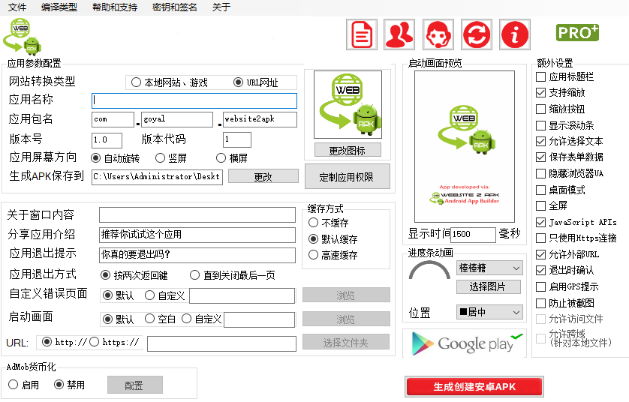629x402 pixels.
Task: Click the 选择图片 button
Action: (x=489, y=286)
